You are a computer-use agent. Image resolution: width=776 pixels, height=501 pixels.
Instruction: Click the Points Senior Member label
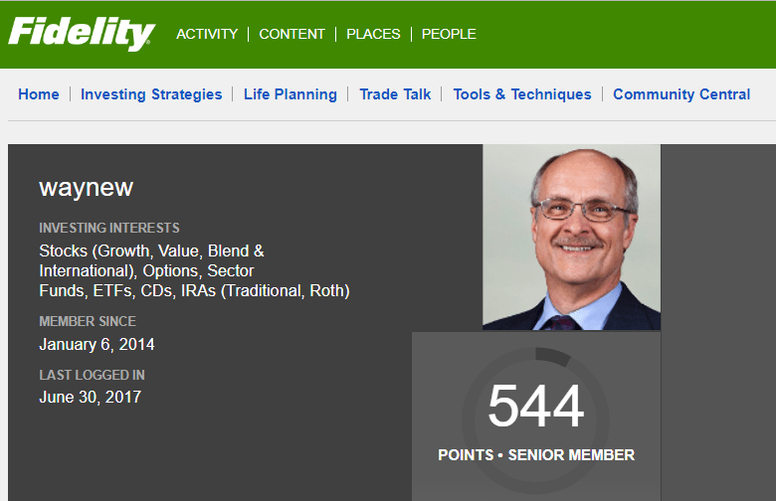pos(536,455)
